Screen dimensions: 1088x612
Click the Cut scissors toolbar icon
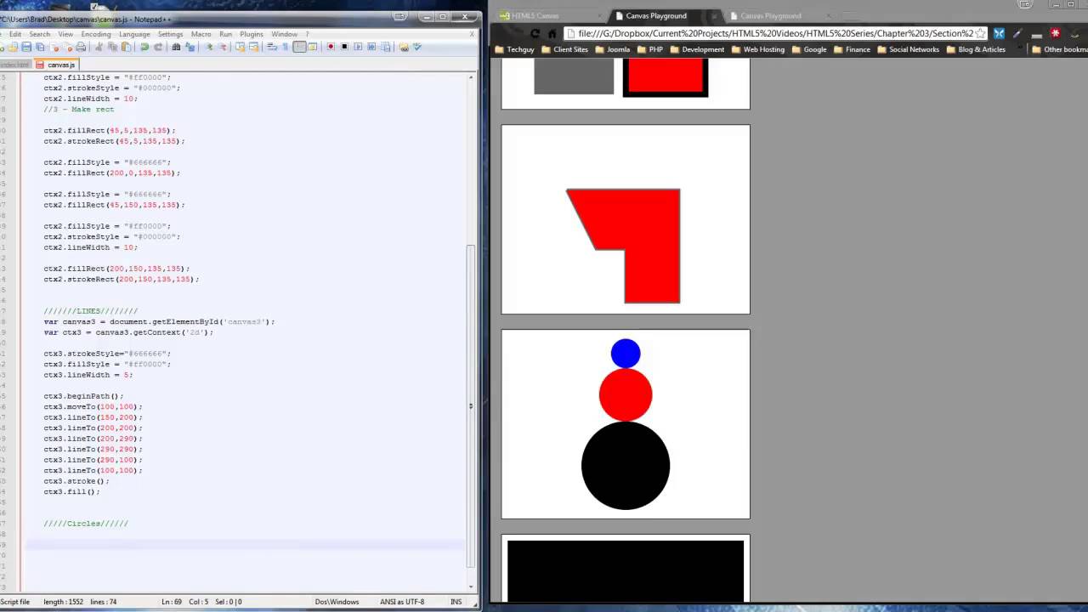99,47
